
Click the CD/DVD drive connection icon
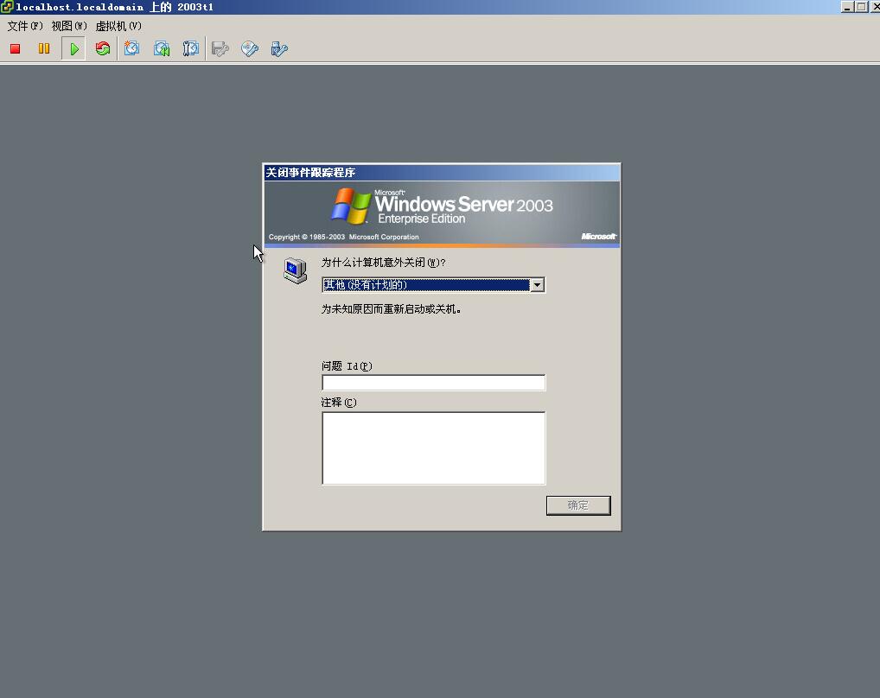click(x=250, y=48)
